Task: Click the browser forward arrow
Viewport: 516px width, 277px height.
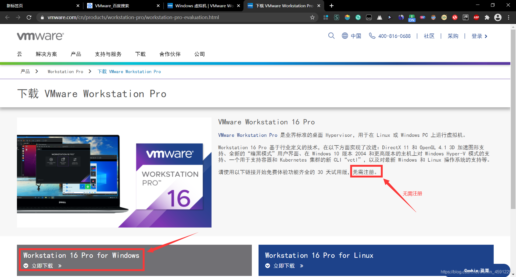Action: coord(18,17)
